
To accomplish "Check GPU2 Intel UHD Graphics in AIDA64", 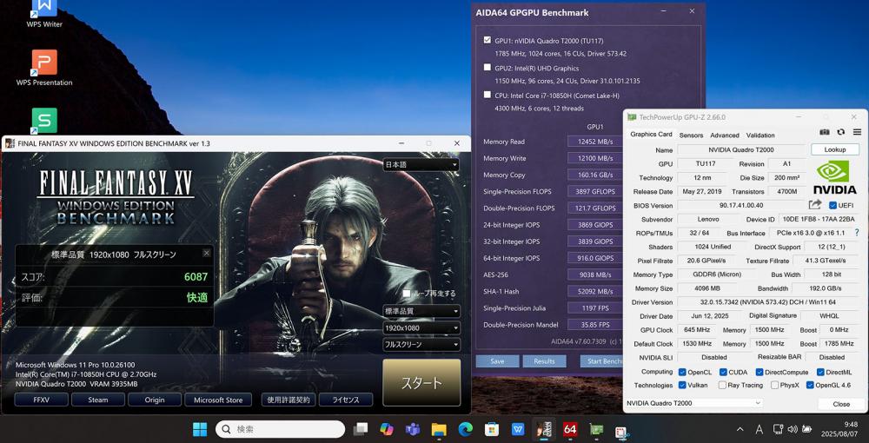I will [488, 68].
